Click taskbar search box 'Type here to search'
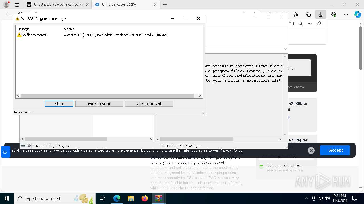This screenshot has height=204, width=364. [x=55, y=198]
